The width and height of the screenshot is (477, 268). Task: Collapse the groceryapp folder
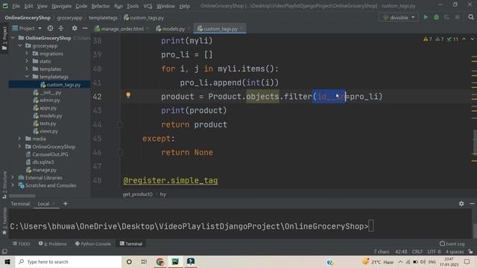point(20,45)
